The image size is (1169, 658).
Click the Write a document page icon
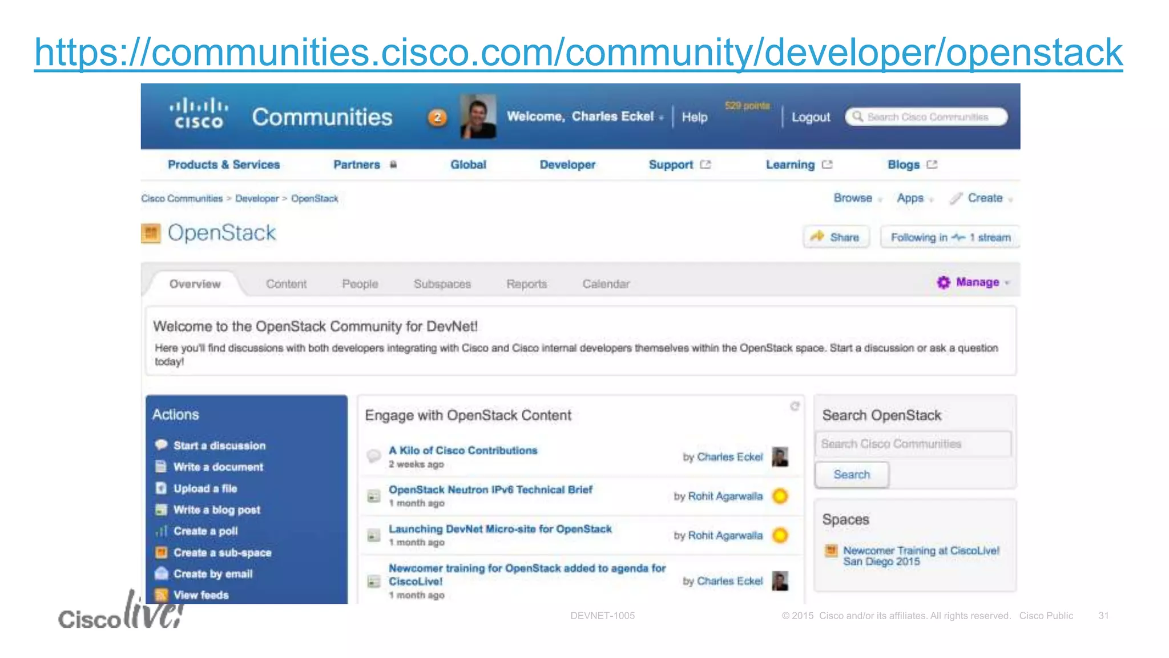coord(162,467)
